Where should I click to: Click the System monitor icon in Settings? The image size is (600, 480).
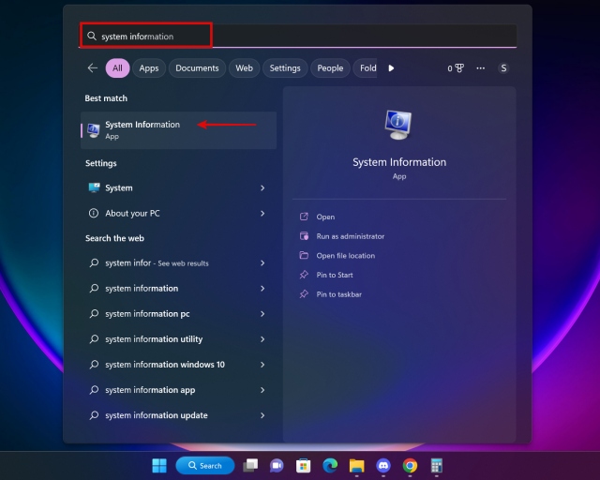coord(94,187)
